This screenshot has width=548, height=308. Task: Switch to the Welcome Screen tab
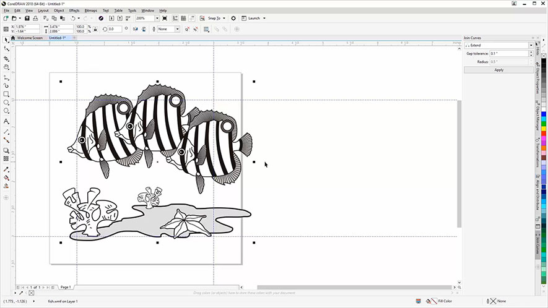coord(28,38)
